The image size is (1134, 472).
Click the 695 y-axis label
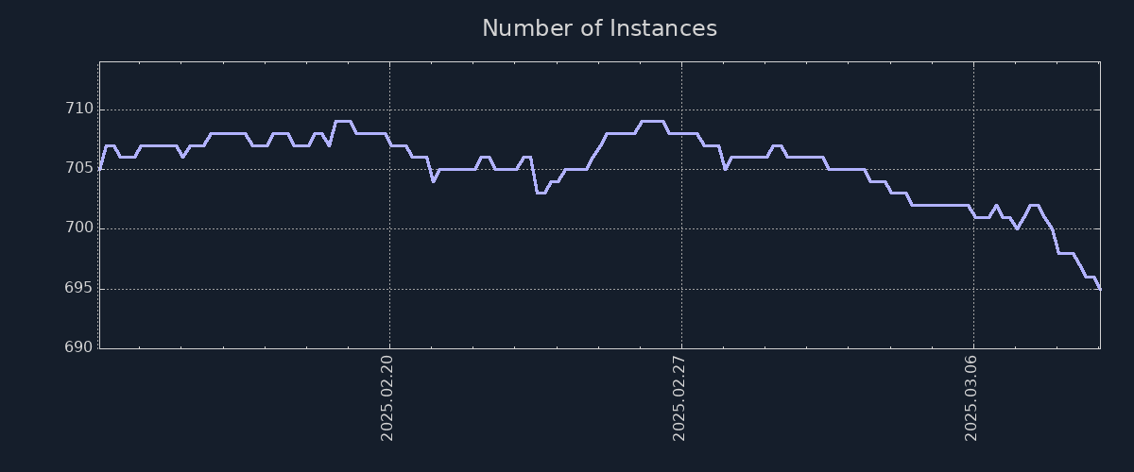pos(80,288)
